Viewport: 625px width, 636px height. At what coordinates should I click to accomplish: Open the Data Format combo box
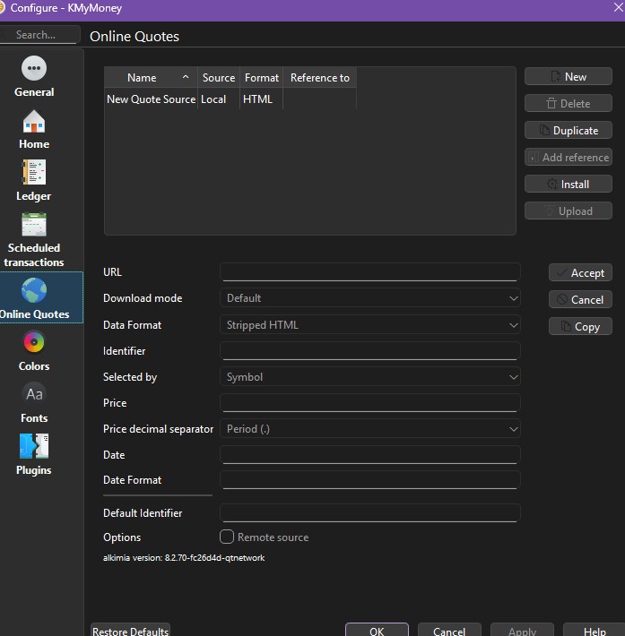369,325
